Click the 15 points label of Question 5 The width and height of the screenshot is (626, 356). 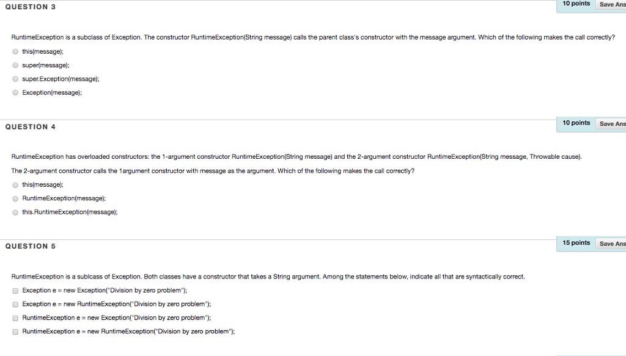point(576,243)
